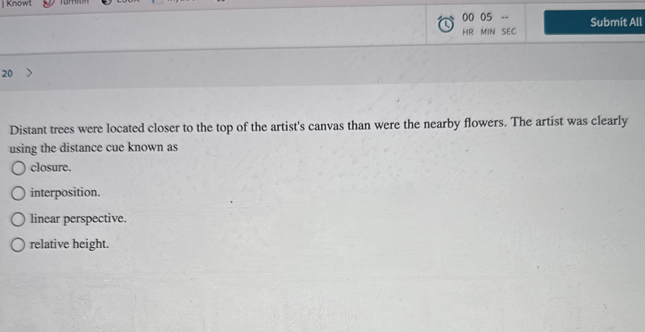Click the globe icon bookmark in bar

107,2
